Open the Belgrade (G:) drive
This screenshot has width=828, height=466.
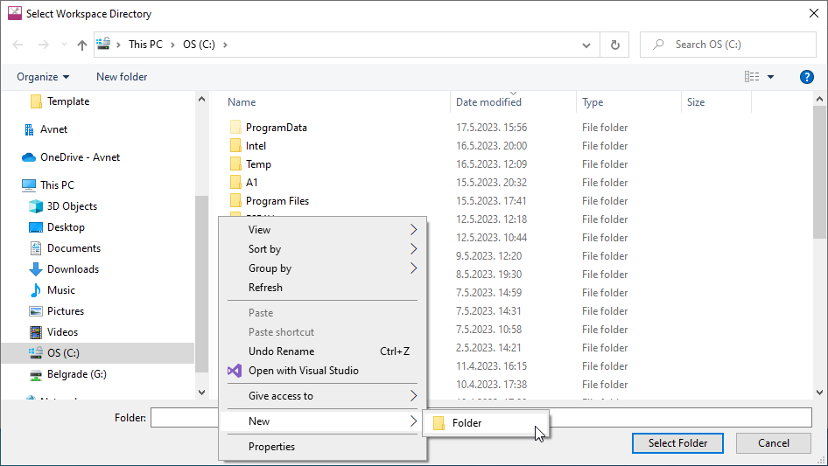click(x=78, y=374)
